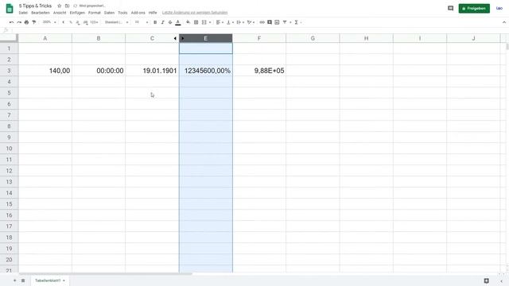Open the 123 more formats dropdown
The height and width of the screenshot is (286, 509).
tap(94, 22)
